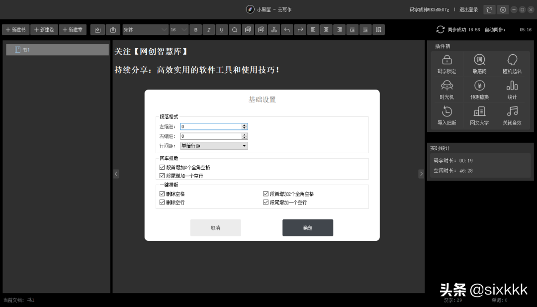Click the 新建章 new chapter button

click(x=73, y=30)
